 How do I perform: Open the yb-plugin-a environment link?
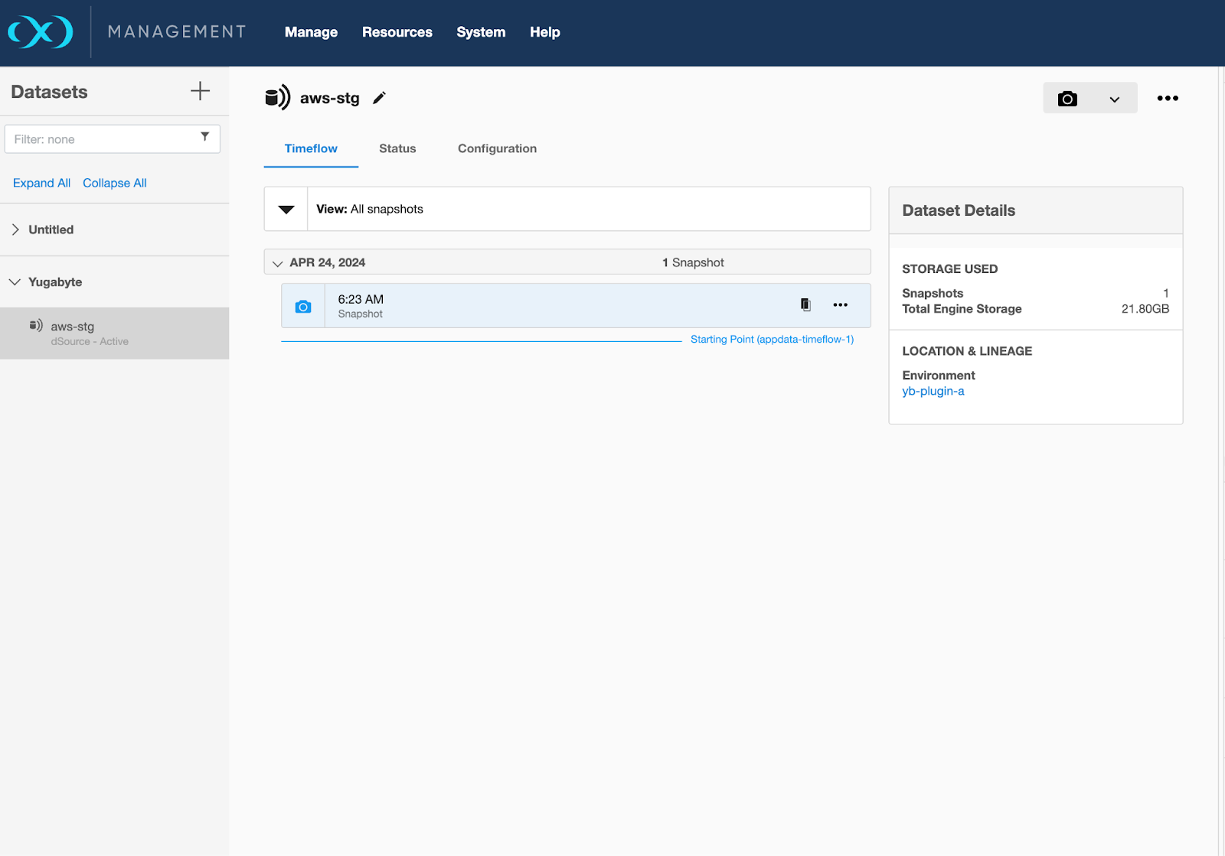(933, 391)
